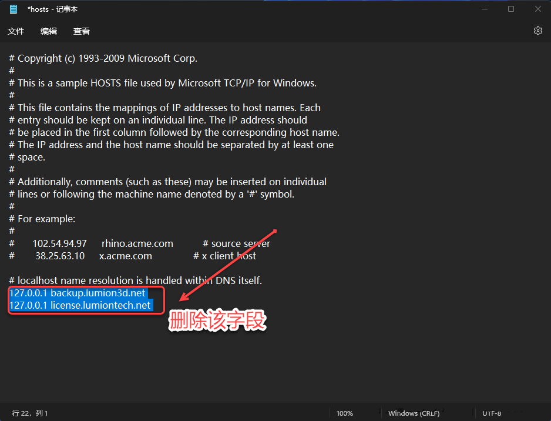Click the 100% zoom level in status bar
551x421 pixels.
click(x=345, y=413)
